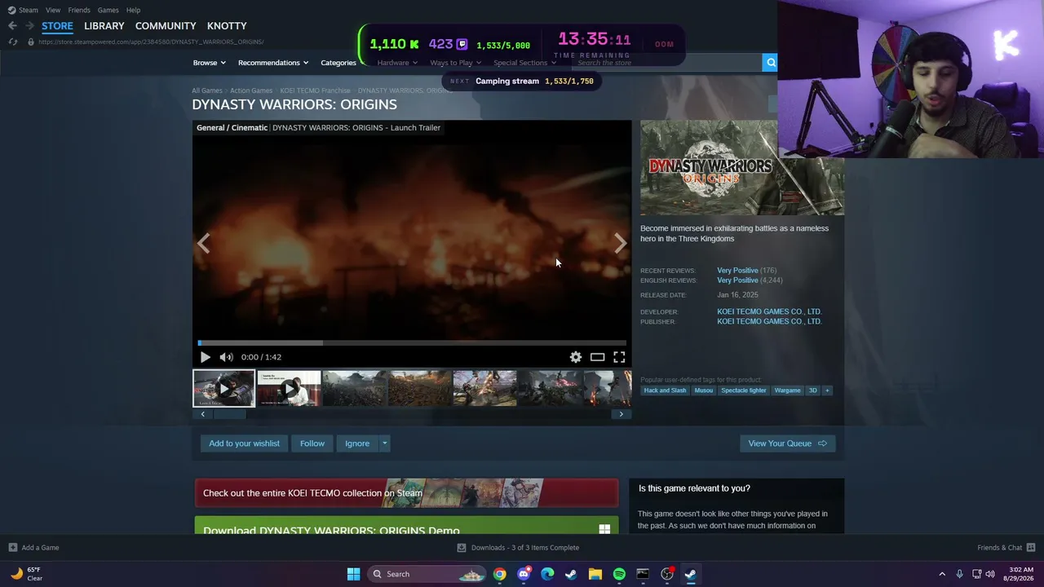
Task: Open volume control in system tray
Action: (990, 574)
